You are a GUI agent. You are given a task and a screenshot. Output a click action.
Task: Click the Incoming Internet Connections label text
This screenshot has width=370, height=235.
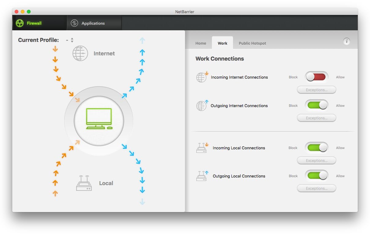tap(239, 77)
